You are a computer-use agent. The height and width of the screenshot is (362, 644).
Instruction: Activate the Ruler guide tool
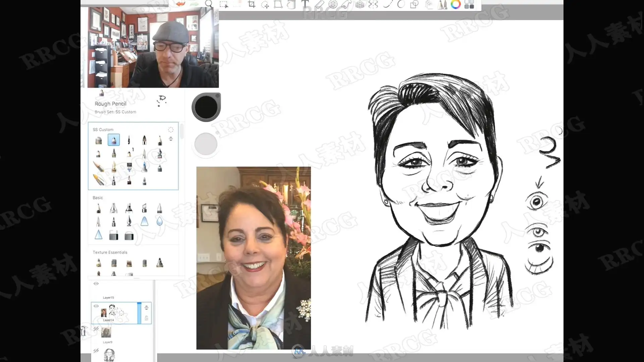319,4
